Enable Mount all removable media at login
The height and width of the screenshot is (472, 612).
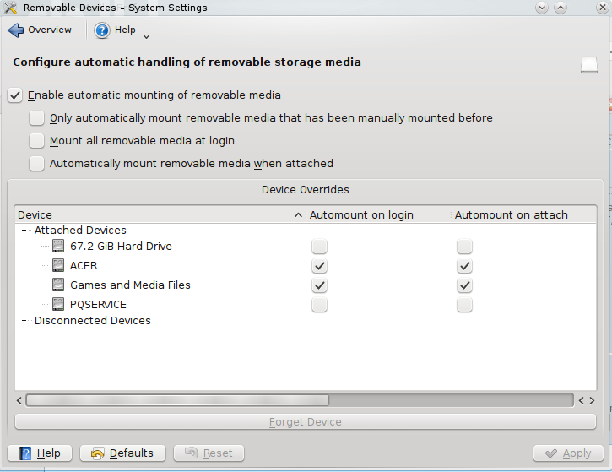click(x=37, y=141)
